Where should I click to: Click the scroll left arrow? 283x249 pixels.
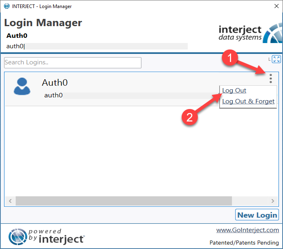(10, 201)
